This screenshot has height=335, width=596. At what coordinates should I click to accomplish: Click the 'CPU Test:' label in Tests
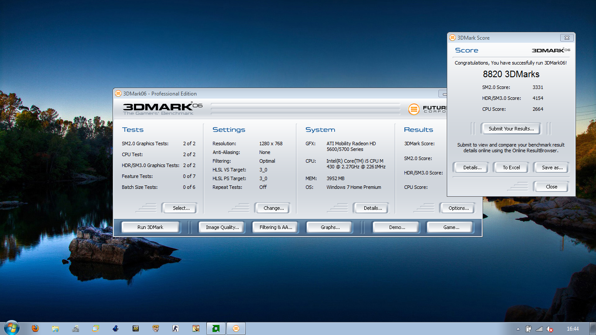tap(132, 154)
